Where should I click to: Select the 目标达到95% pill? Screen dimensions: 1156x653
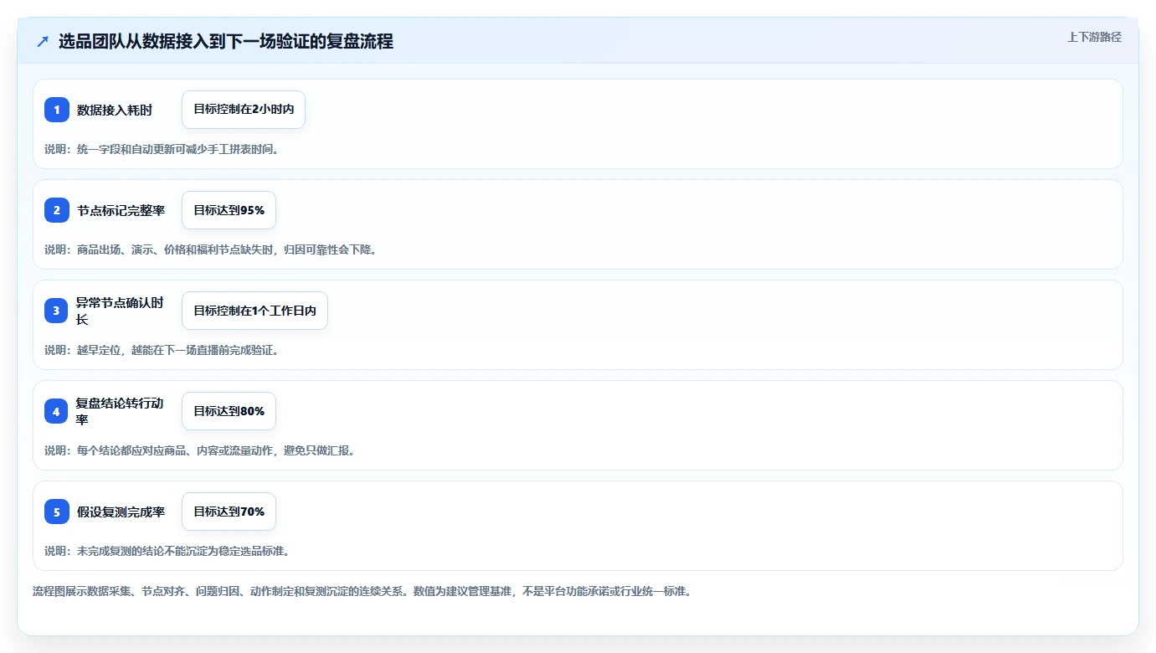229,210
